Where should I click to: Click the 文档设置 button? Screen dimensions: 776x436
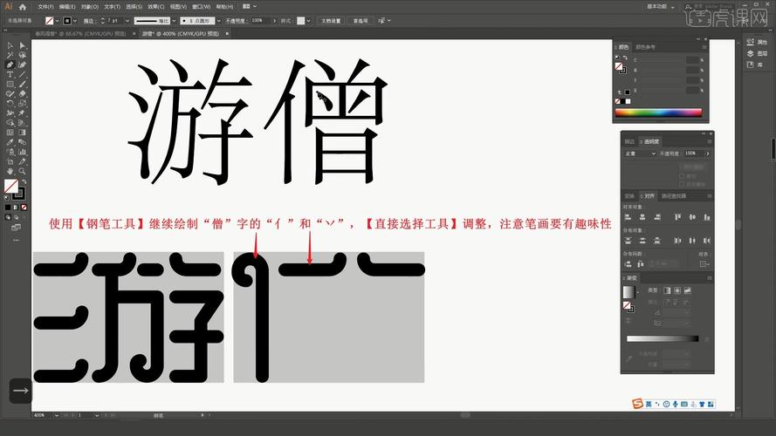[x=331, y=21]
